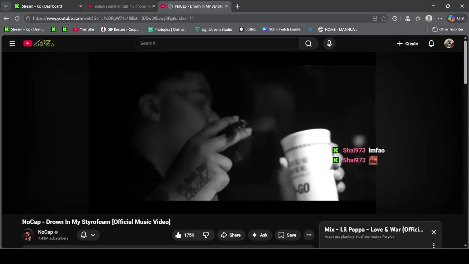Go back to previous page
The image size is (469, 264).
pyautogui.click(x=6, y=18)
